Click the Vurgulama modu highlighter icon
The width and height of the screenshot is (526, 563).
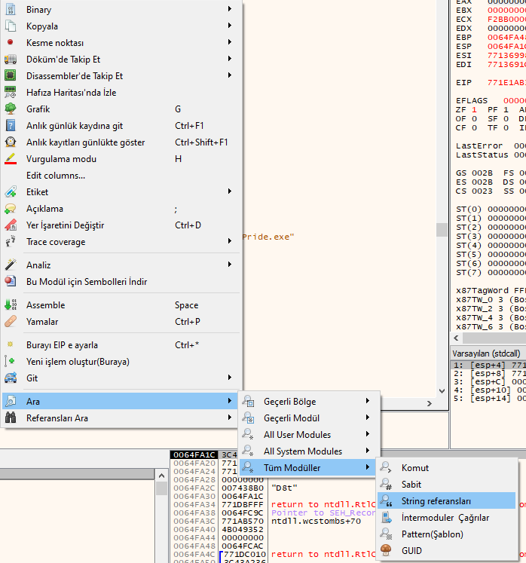click(11, 159)
